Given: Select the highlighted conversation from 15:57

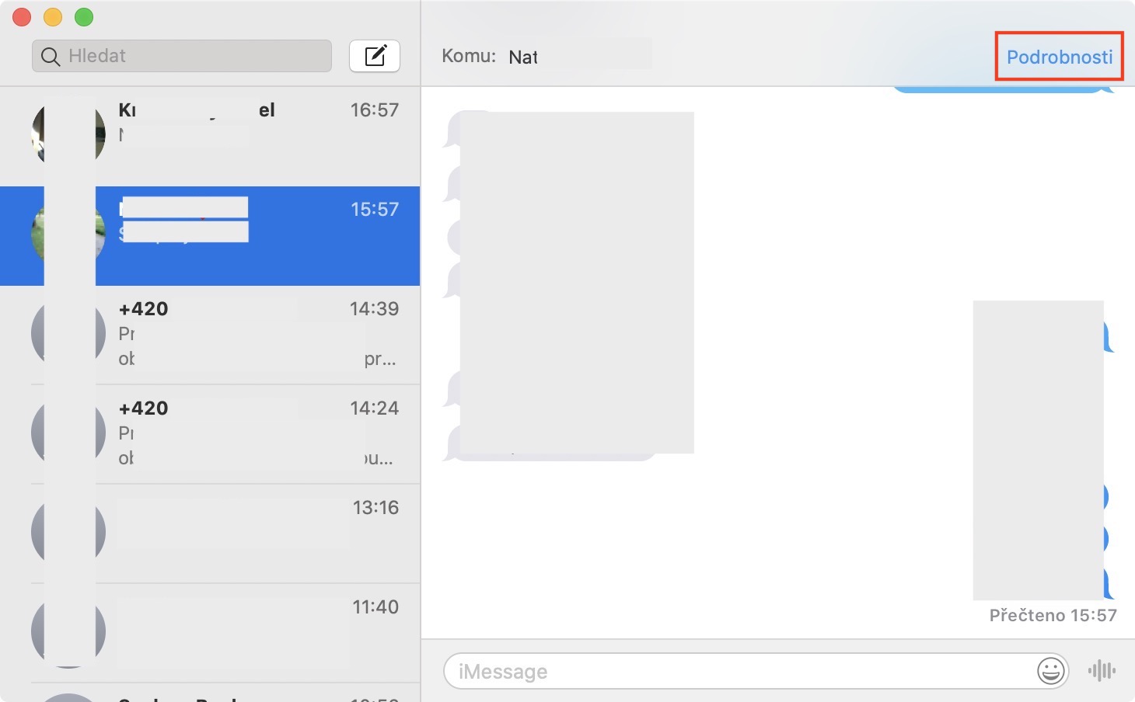Looking at the screenshot, I should click(x=210, y=236).
